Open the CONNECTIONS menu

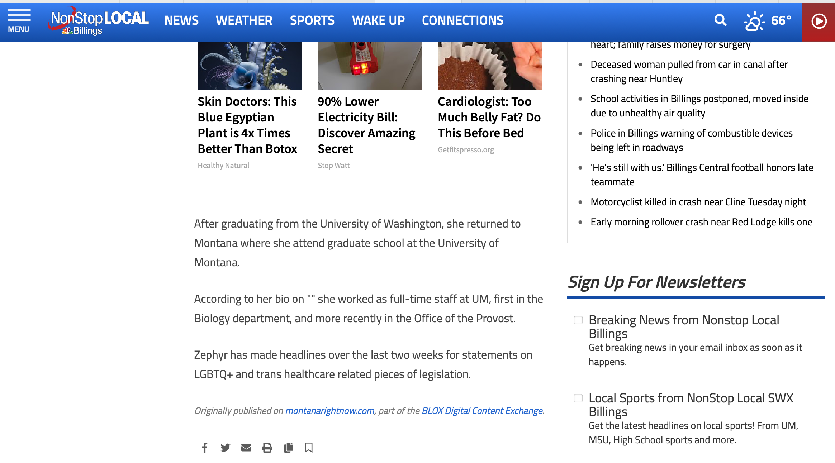click(462, 20)
